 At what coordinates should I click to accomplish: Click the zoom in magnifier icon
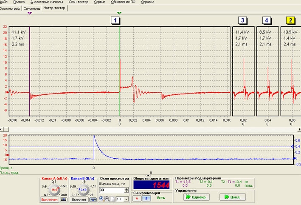pos(102,199)
